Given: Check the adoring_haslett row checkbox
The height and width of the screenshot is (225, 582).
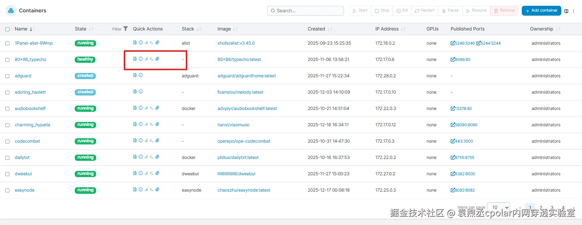Looking at the screenshot, I should (7, 92).
